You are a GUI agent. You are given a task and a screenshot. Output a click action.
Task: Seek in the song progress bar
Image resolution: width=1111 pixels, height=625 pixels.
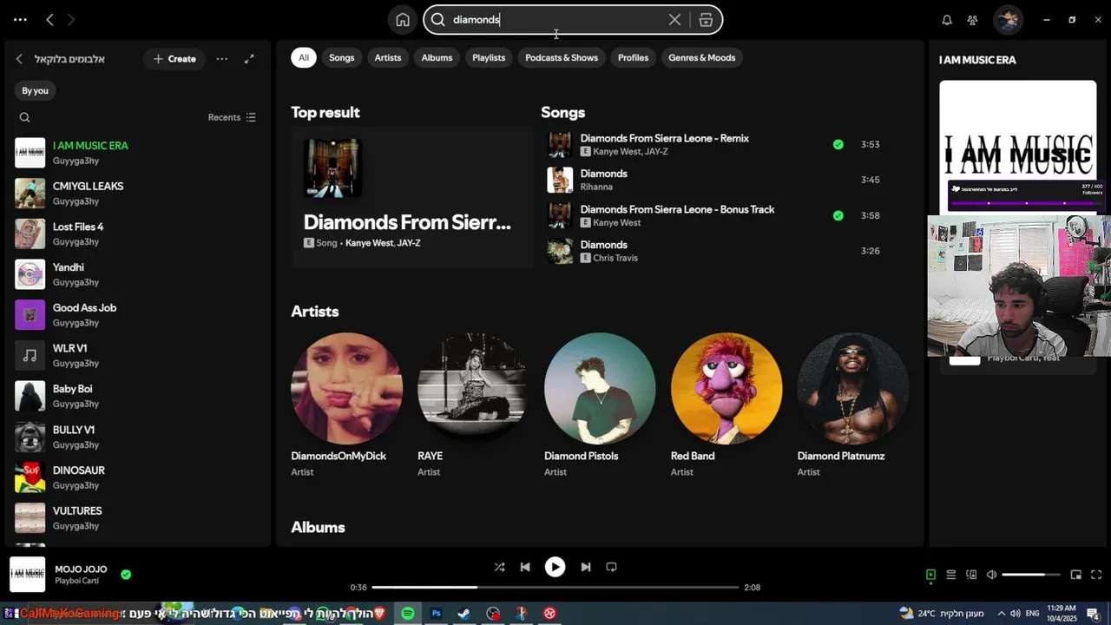point(555,588)
